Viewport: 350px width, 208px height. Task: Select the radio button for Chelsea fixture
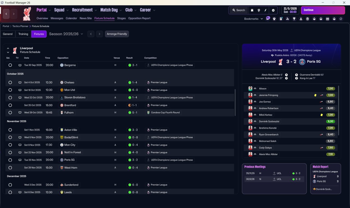click(10, 82)
